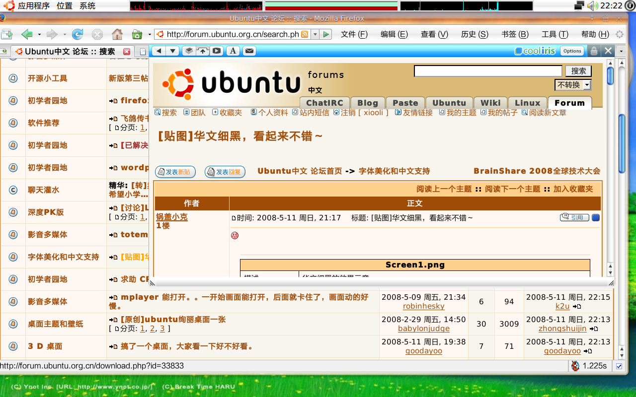
Task: Click the status bar mascot icon
Action: [575, 366]
